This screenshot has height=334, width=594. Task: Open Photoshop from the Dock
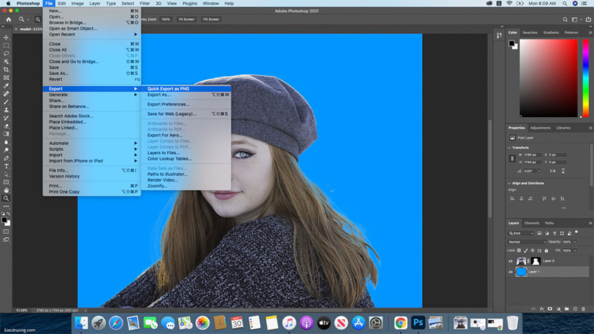418,323
